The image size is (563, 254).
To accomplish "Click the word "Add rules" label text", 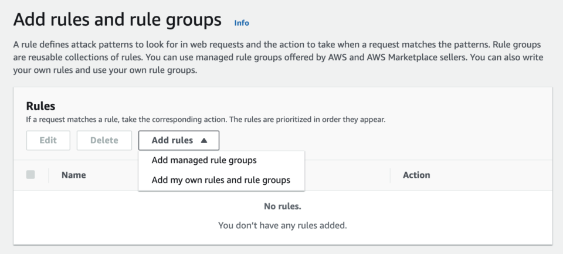I will tap(172, 140).
